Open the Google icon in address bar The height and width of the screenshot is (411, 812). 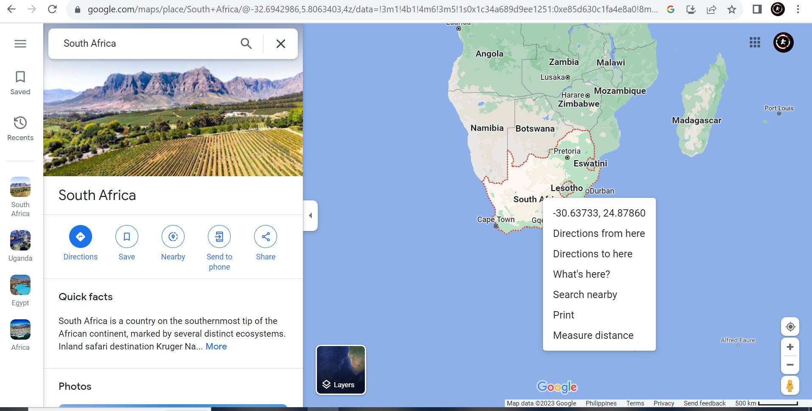point(671,9)
